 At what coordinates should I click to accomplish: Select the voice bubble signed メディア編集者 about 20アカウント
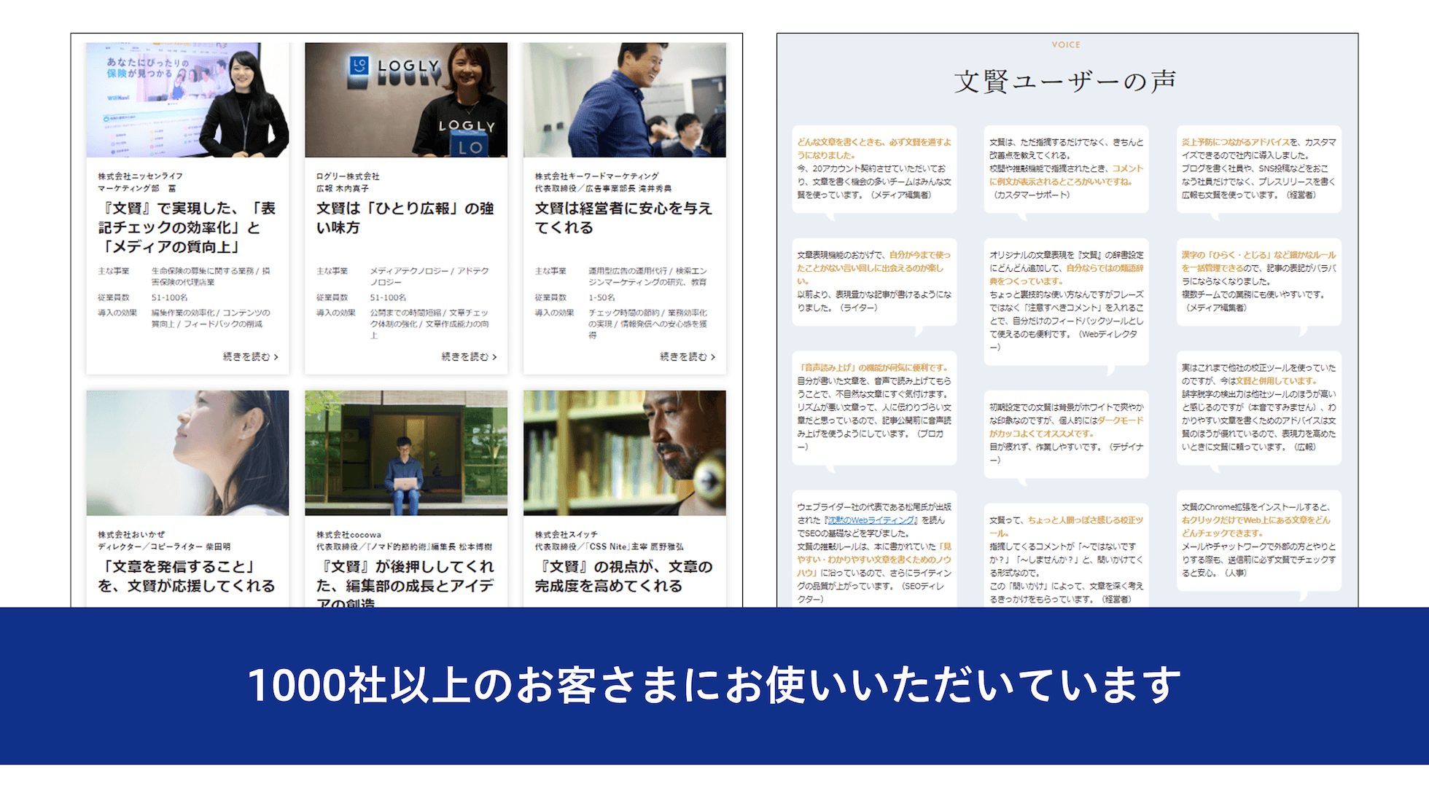(x=874, y=169)
